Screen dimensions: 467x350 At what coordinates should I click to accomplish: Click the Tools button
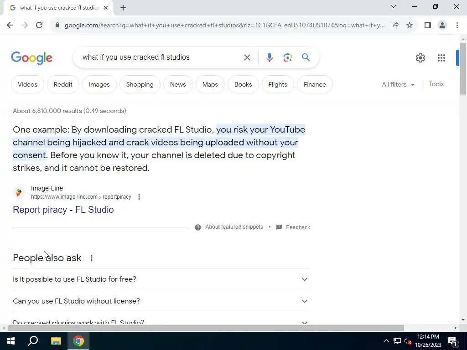[x=436, y=84]
